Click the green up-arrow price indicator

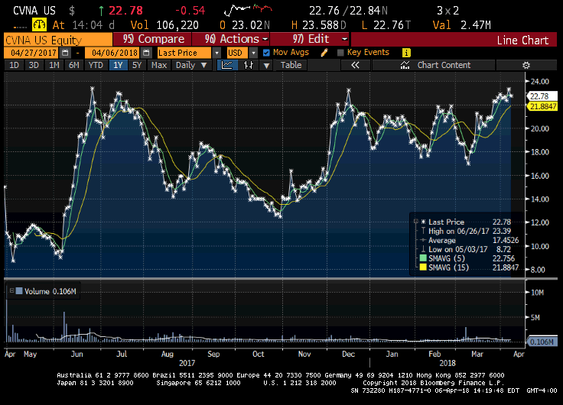pos(101,11)
